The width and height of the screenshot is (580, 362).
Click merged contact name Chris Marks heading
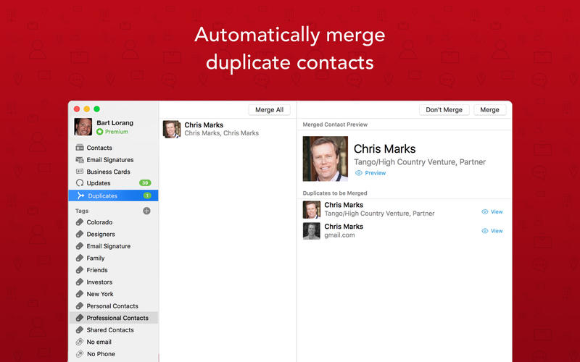385,149
